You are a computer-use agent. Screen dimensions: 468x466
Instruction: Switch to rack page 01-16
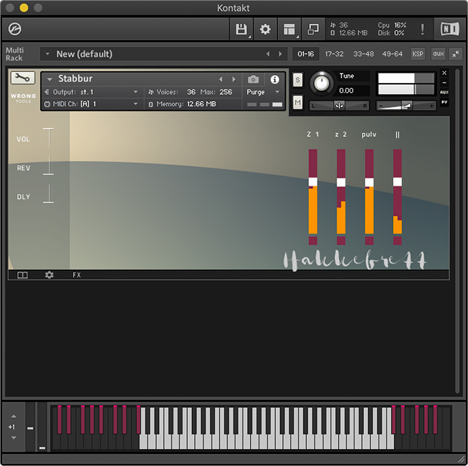tap(306, 54)
